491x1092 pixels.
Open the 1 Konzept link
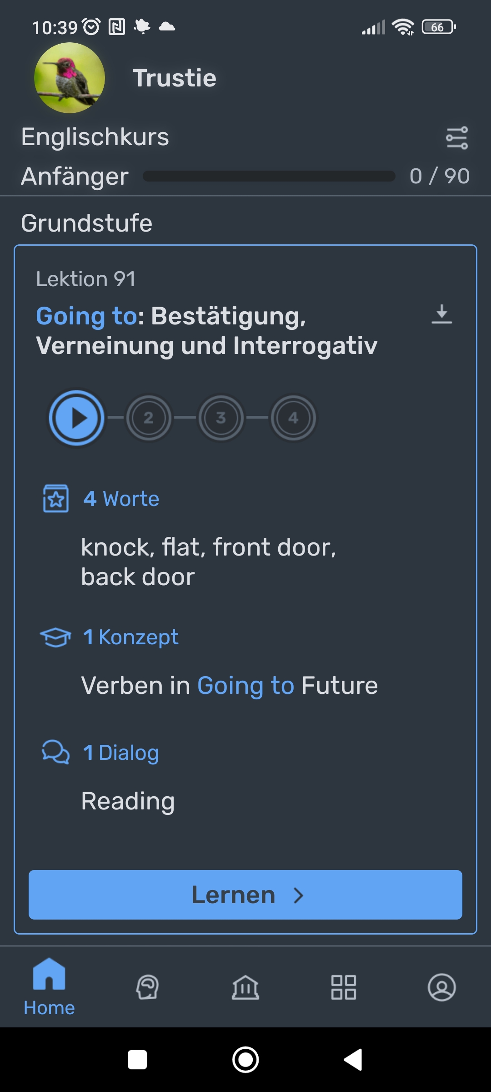tap(131, 637)
